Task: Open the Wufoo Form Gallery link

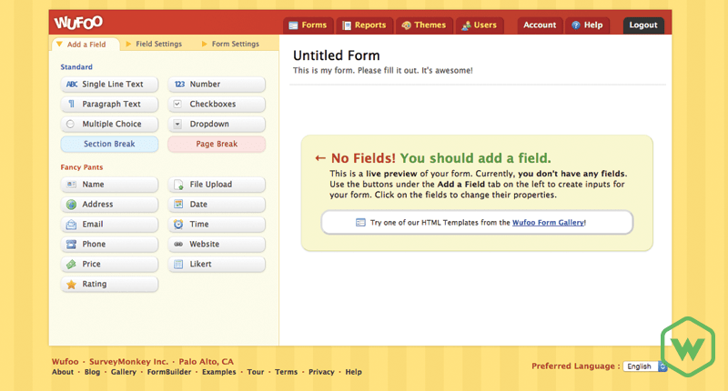Action: pos(548,223)
